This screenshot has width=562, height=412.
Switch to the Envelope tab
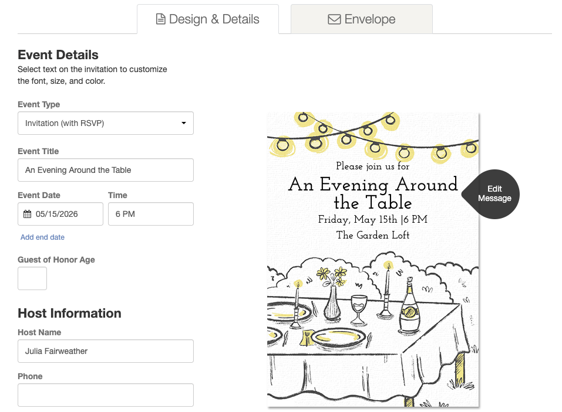point(362,19)
